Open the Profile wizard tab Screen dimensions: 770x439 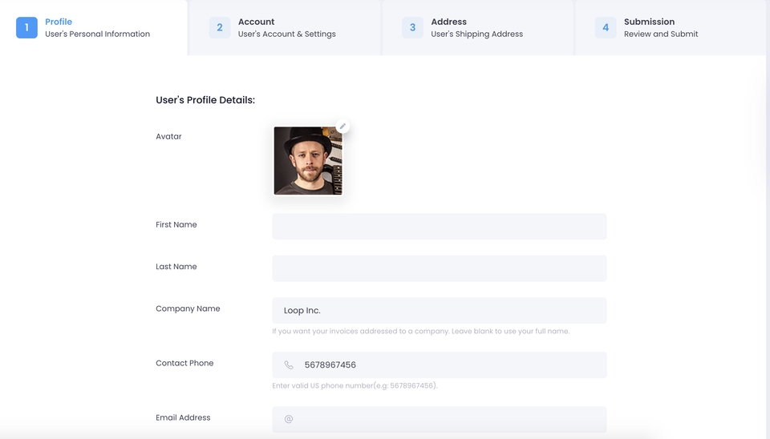click(93, 27)
